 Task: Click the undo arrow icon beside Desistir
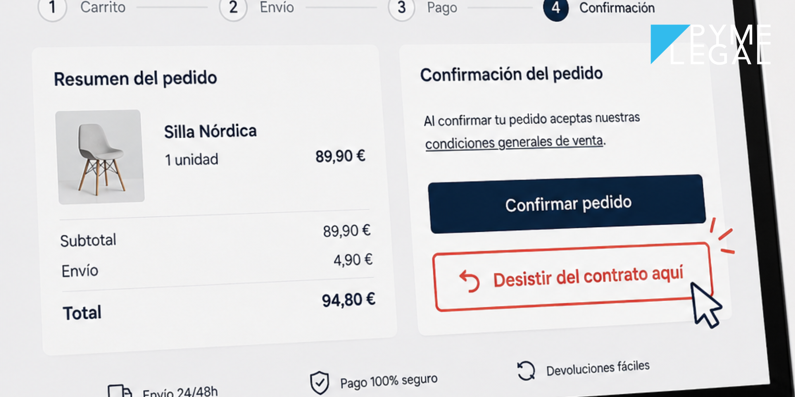[469, 281]
